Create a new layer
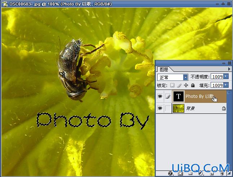The height and width of the screenshot is (177, 233). click(x=212, y=173)
